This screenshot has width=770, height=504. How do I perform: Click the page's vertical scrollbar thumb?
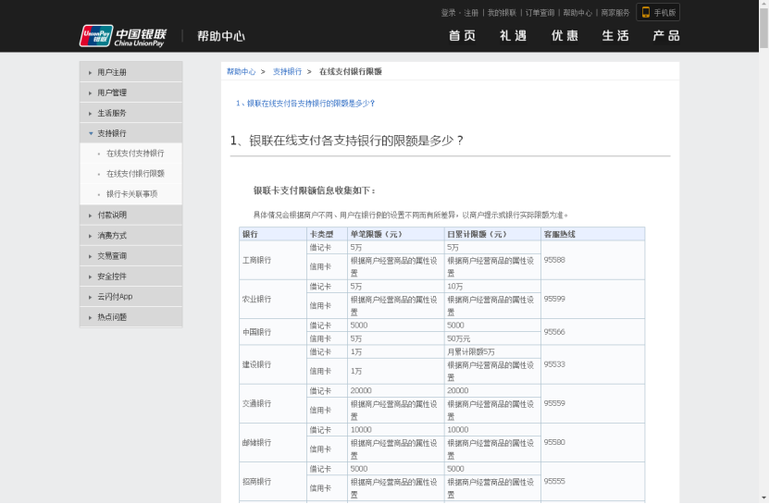764,28
